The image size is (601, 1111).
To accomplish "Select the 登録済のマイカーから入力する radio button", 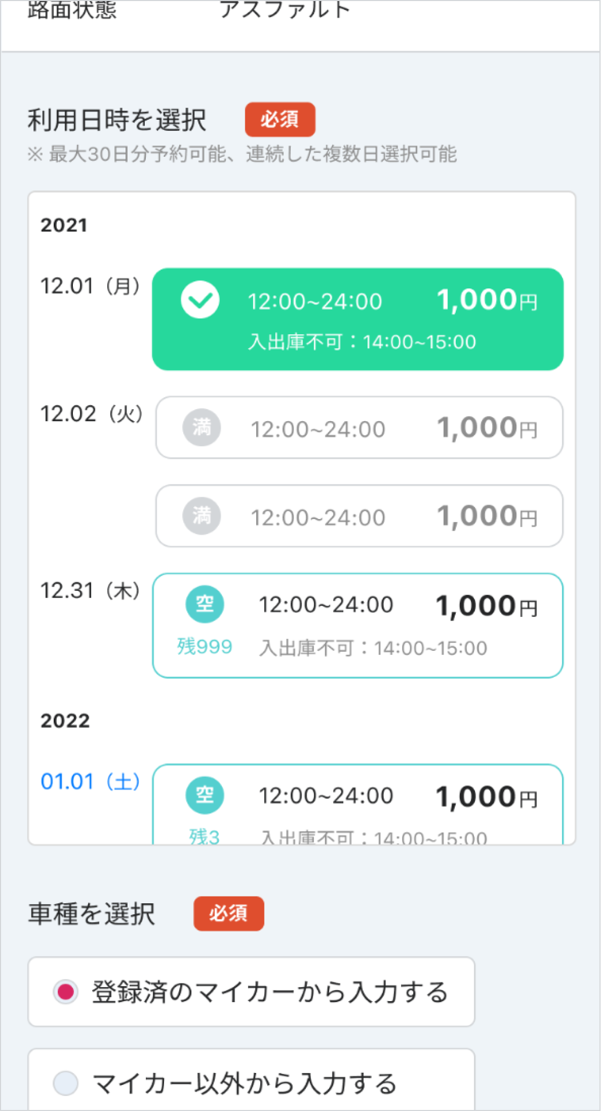I will click(x=66, y=991).
